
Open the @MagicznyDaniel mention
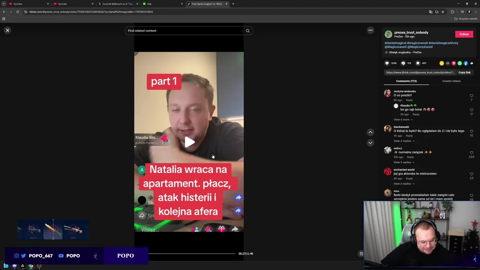tap(420, 47)
